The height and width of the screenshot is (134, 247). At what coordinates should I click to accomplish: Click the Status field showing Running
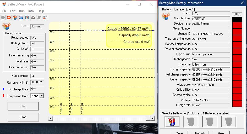coord(37,26)
